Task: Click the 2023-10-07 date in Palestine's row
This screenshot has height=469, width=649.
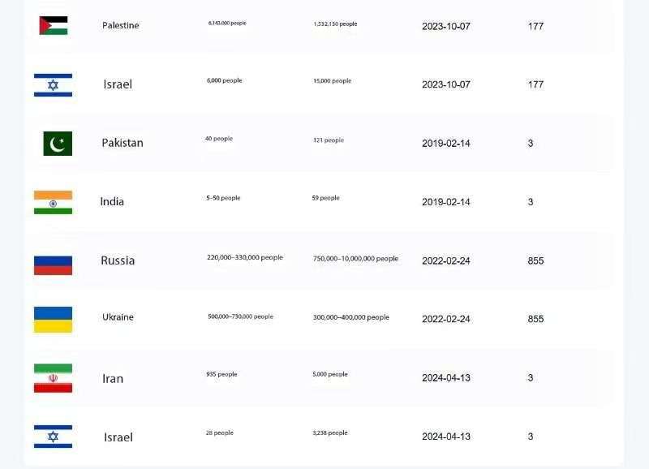Action: click(445, 26)
